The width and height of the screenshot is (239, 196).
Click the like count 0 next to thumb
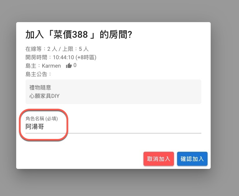click(75, 65)
